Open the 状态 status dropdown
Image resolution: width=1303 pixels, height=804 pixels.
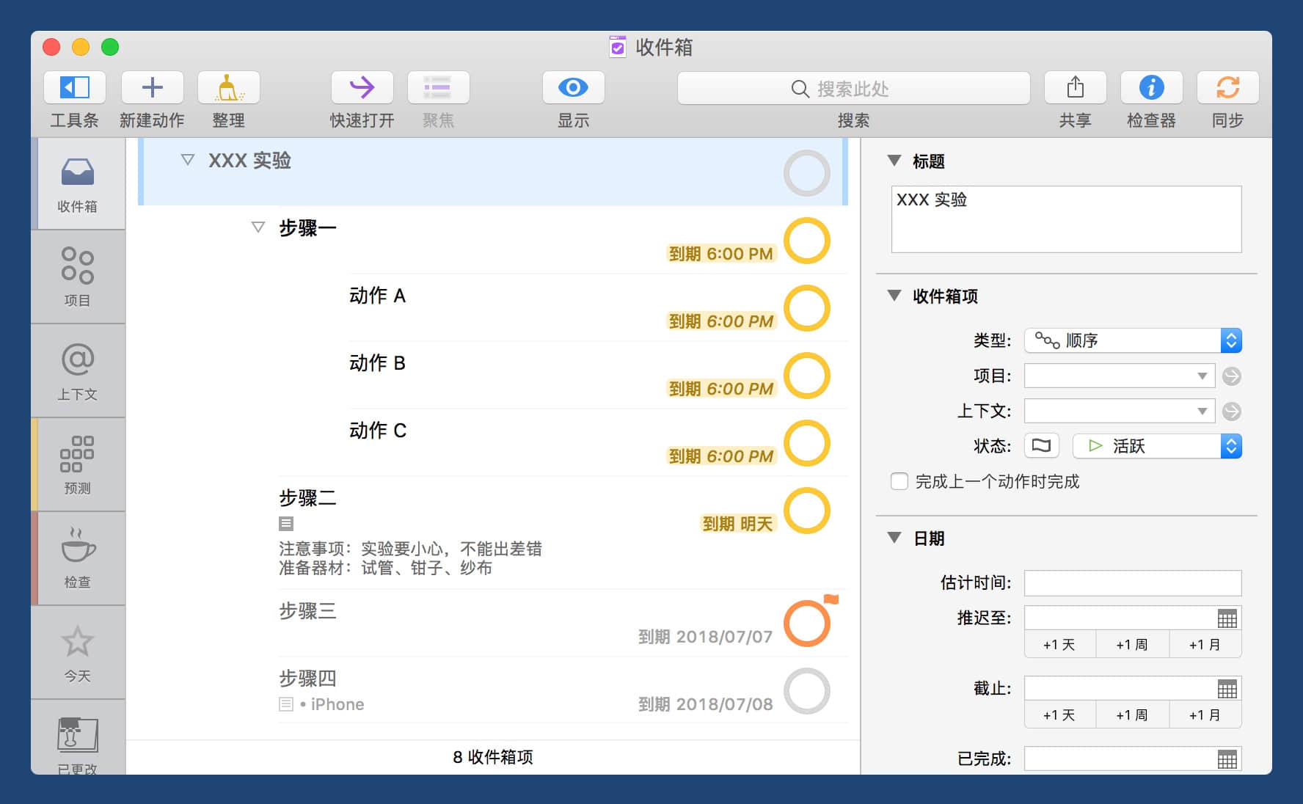[x=1156, y=446]
